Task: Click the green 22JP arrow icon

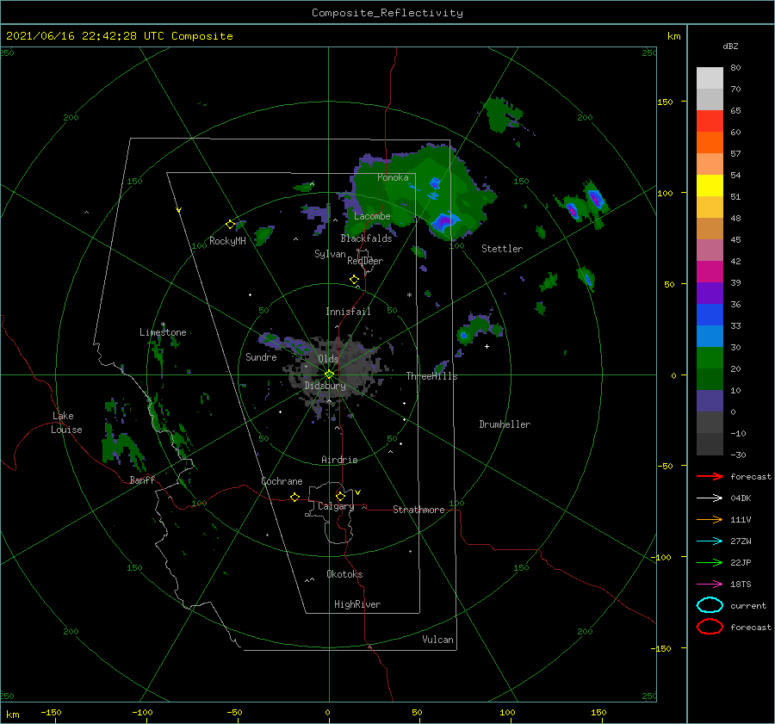Action: [710, 562]
